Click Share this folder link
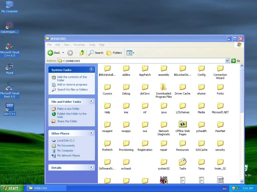The image size is (257, 192). pos(67,121)
